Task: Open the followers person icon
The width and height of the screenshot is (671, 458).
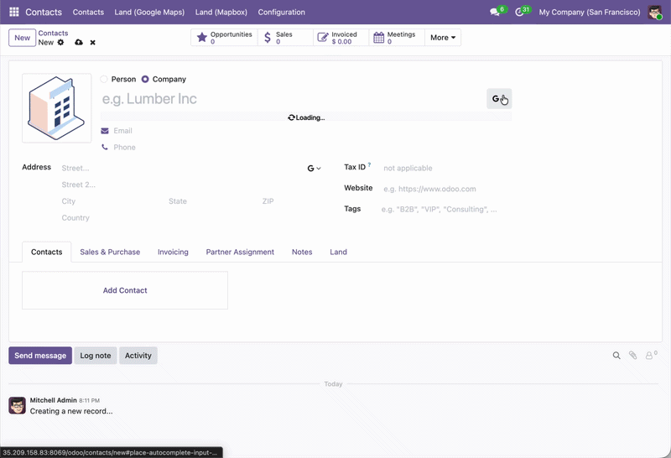Action: pos(651,356)
